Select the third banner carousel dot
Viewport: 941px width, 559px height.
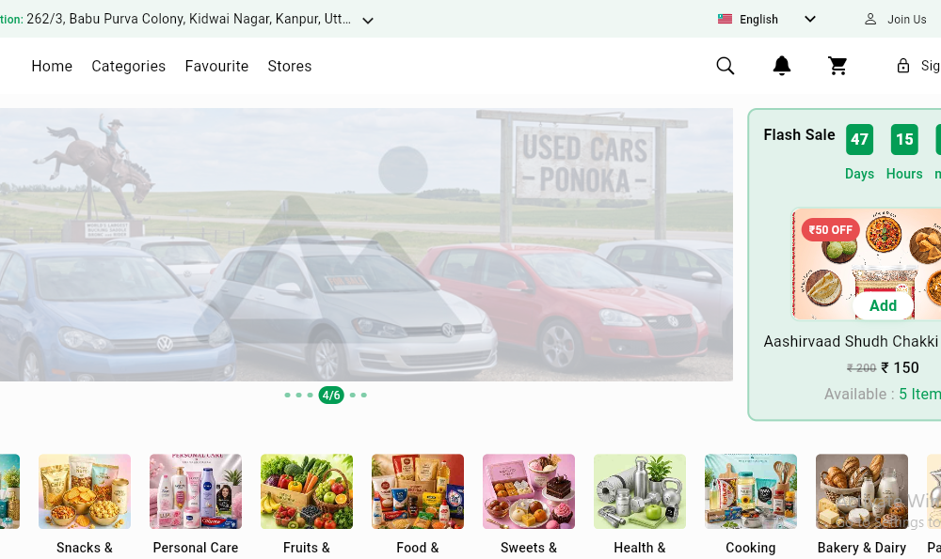pos(310,395)
